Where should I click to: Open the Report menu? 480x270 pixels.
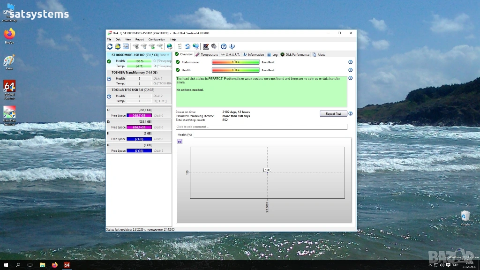pos(140,40)
